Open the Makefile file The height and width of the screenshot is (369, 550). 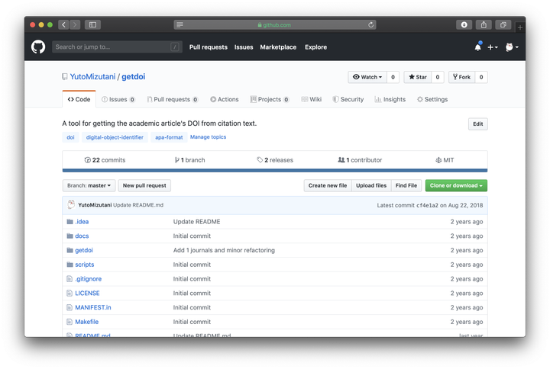coord(86,322)
